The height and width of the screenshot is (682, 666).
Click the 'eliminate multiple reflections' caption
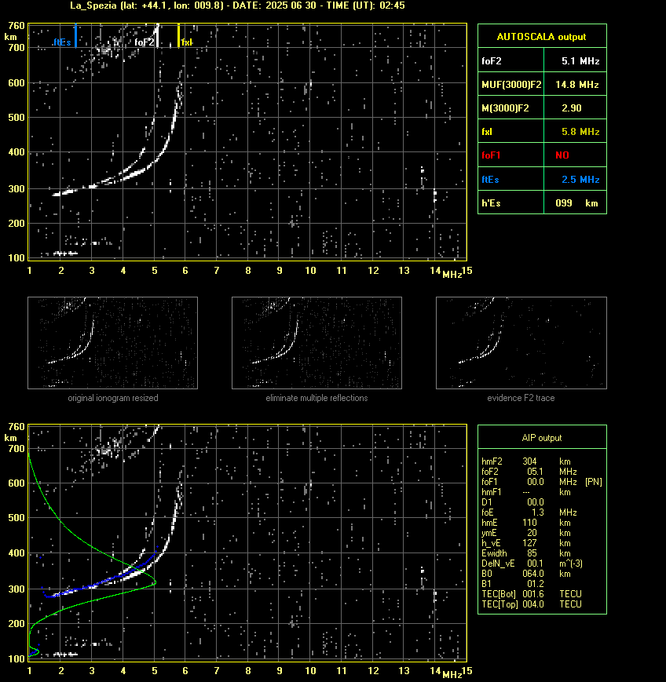(x=317, y=398)
